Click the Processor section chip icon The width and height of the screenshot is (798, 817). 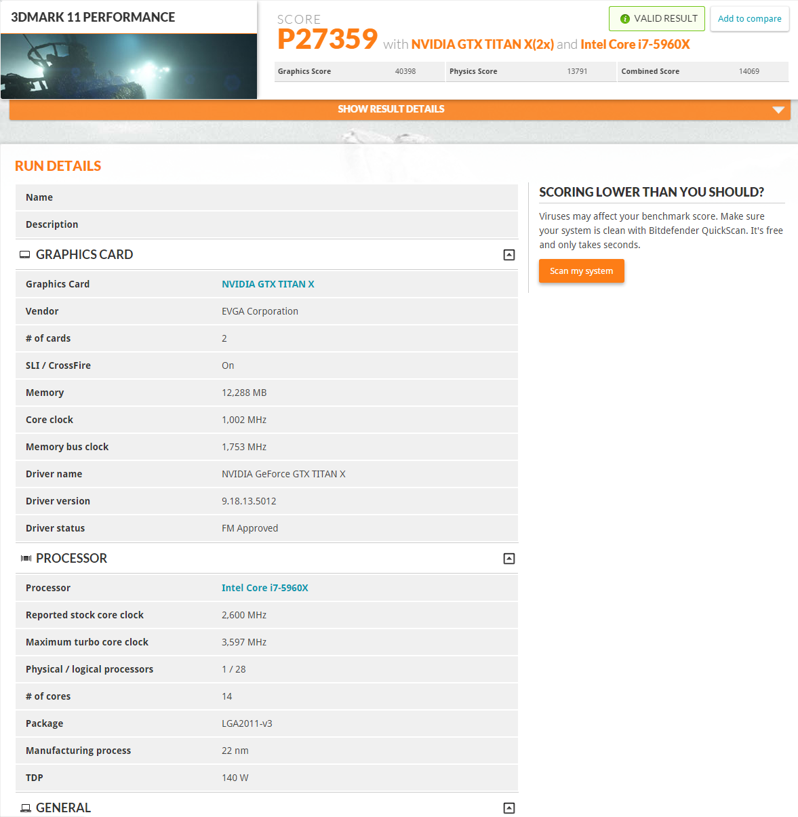25,558
